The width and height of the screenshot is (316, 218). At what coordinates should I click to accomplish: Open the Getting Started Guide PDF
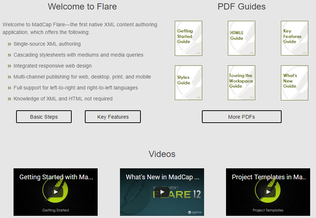(x=188, y=38)
